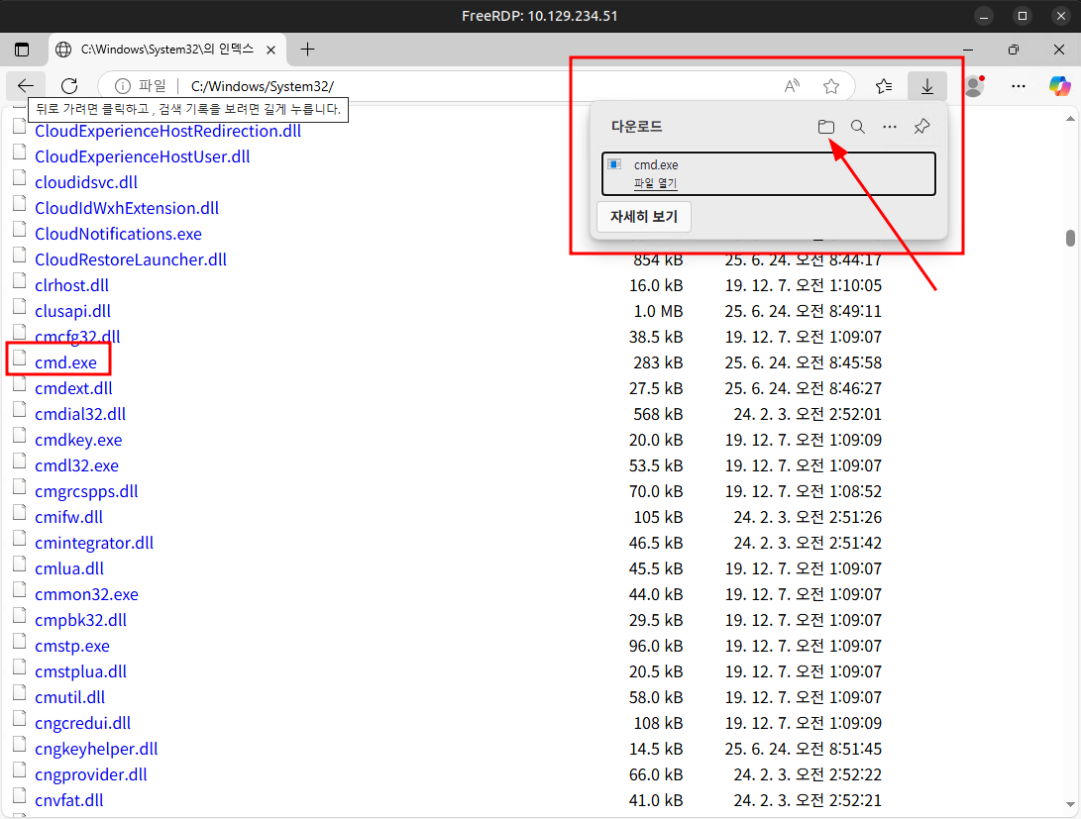Image resolution: width=1081 pixels, height=819 pixels.
Task: Click the '파일 열기' link under cmd.exe
Action: pyautogui.click(x=655, y=183)
